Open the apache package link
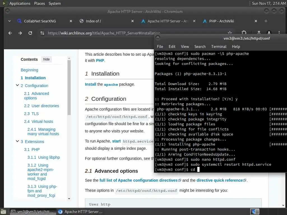The height and width of the screenshot is (215, 287). (111, 85)
